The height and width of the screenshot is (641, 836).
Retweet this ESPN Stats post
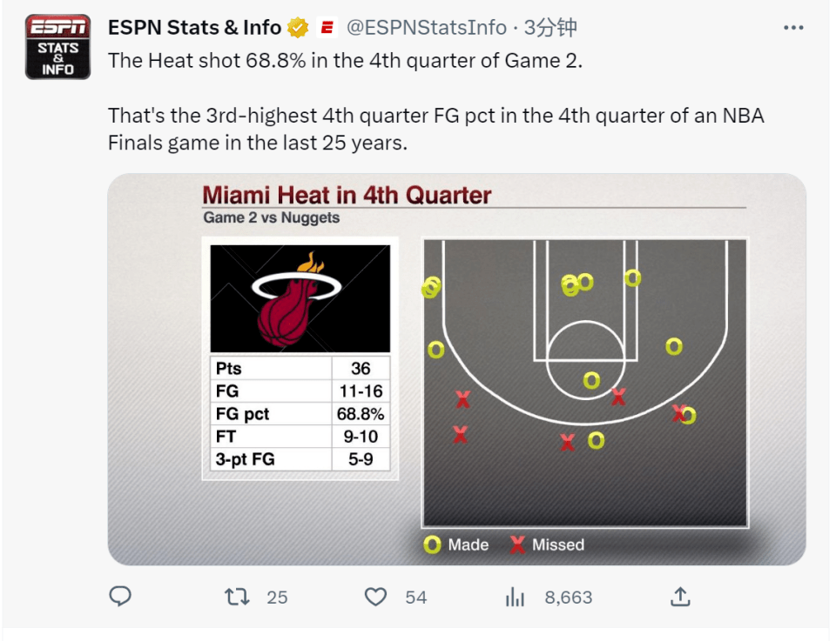[237, 597]
